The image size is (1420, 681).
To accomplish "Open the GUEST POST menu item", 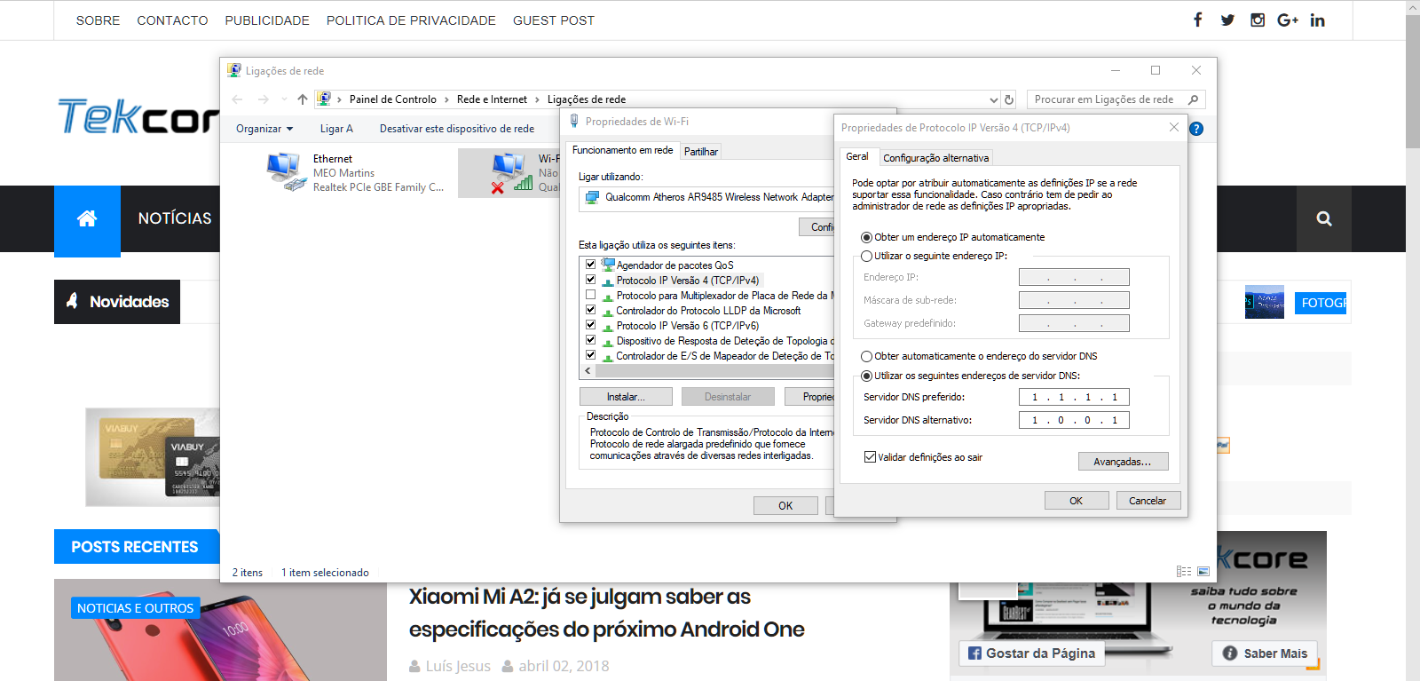I will click(554, 20).
